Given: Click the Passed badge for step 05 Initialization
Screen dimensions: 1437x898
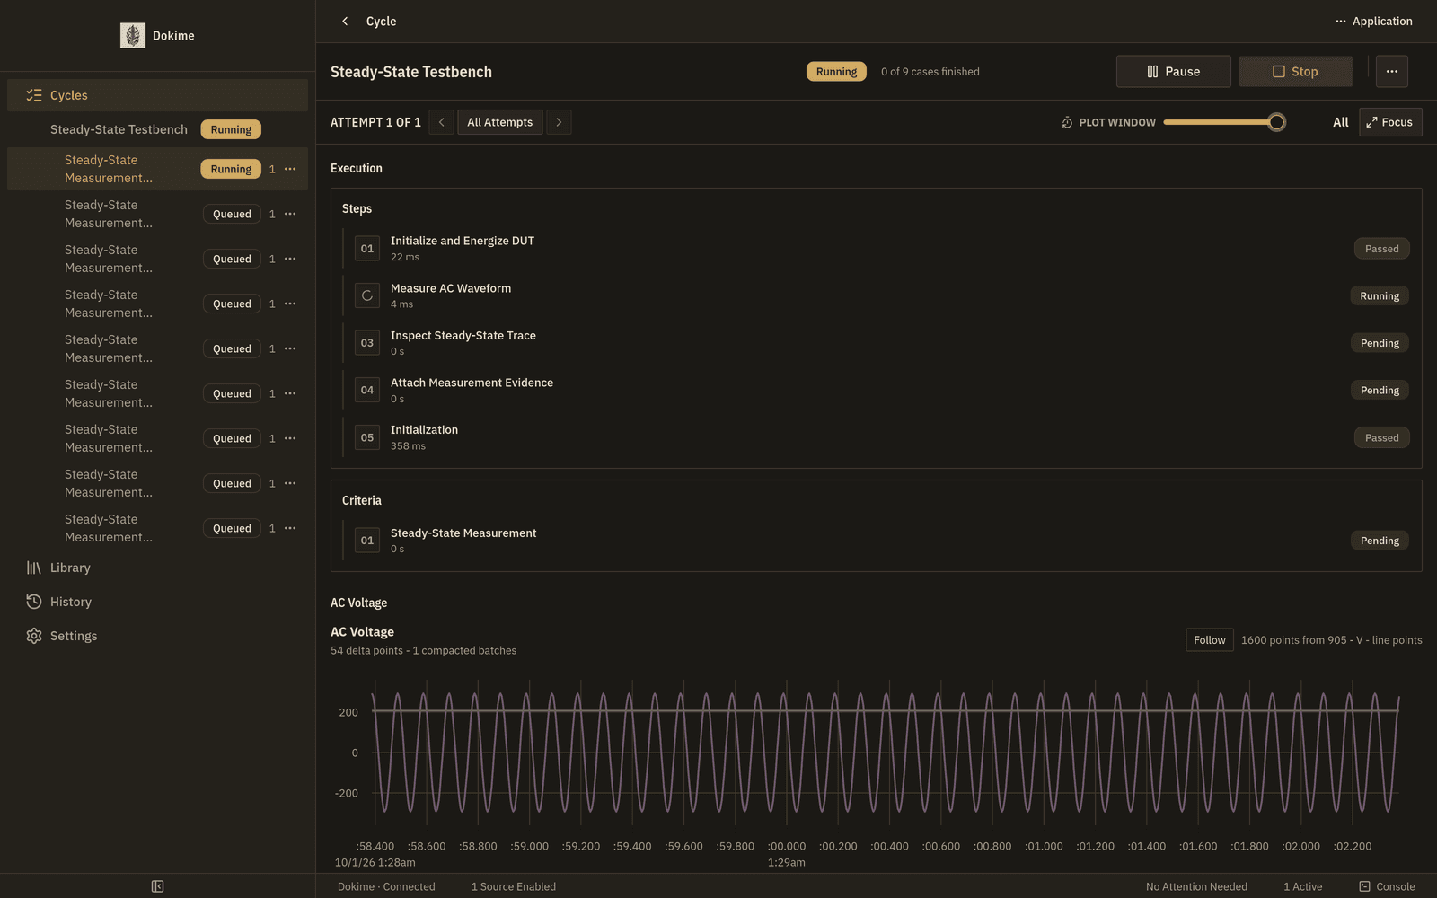Looking at the screenshot, I should [1381, 437].
